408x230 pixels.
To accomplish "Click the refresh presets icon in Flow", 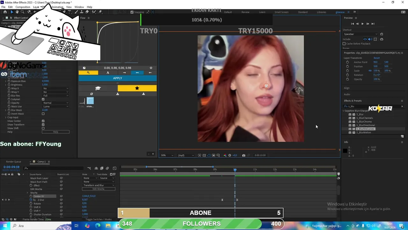I will click(92, 94).
